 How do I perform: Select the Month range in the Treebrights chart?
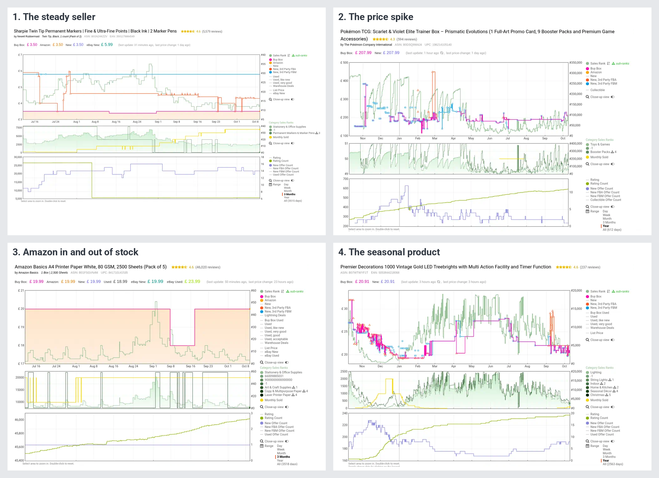pyautogui.click(x=607, y=453)
